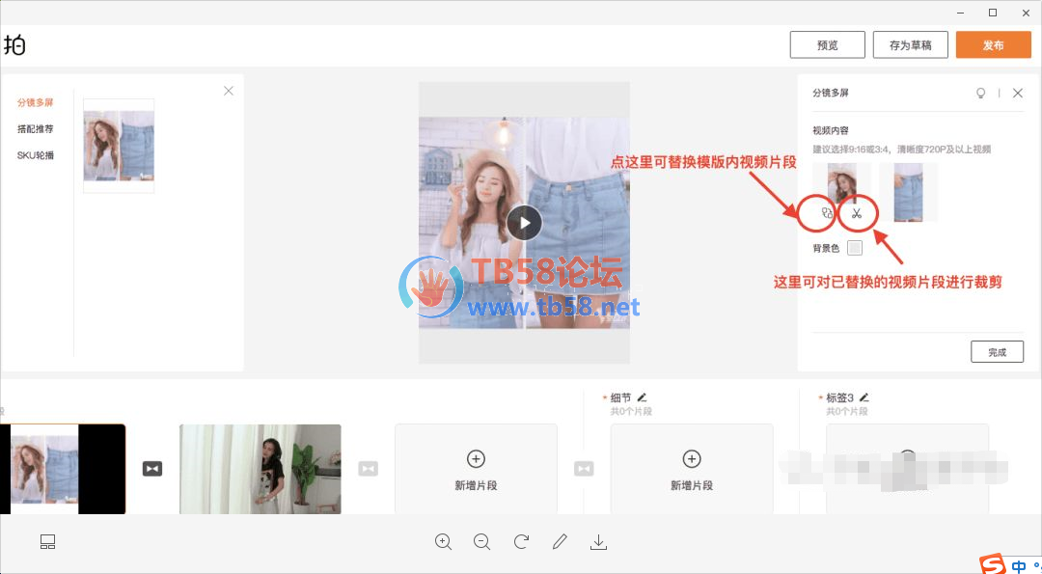
Task: Click the 完成 button in right panel
Action: (997, 352)
